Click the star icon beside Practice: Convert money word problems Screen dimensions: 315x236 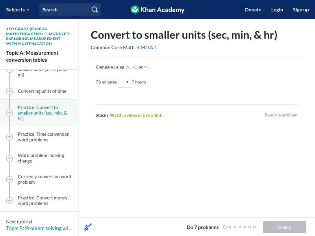click(9, 201)
